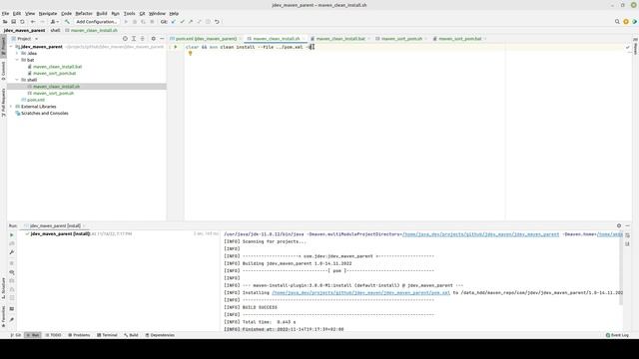Click the Git update project icon
Viewport: 639px width, 359px height.
174,22
